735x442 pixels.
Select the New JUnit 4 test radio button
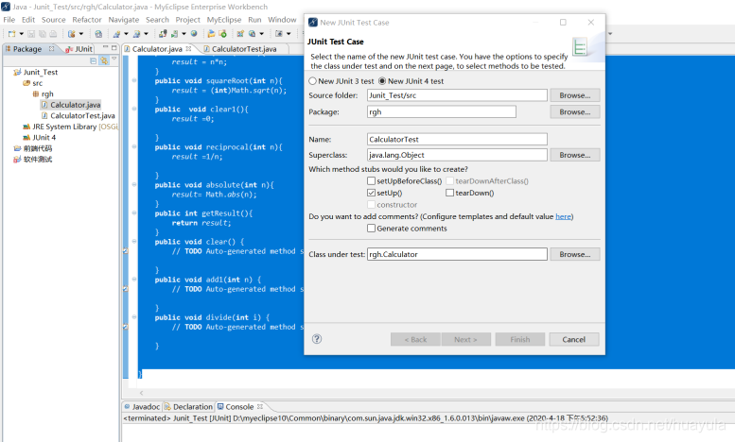[382, 81]
